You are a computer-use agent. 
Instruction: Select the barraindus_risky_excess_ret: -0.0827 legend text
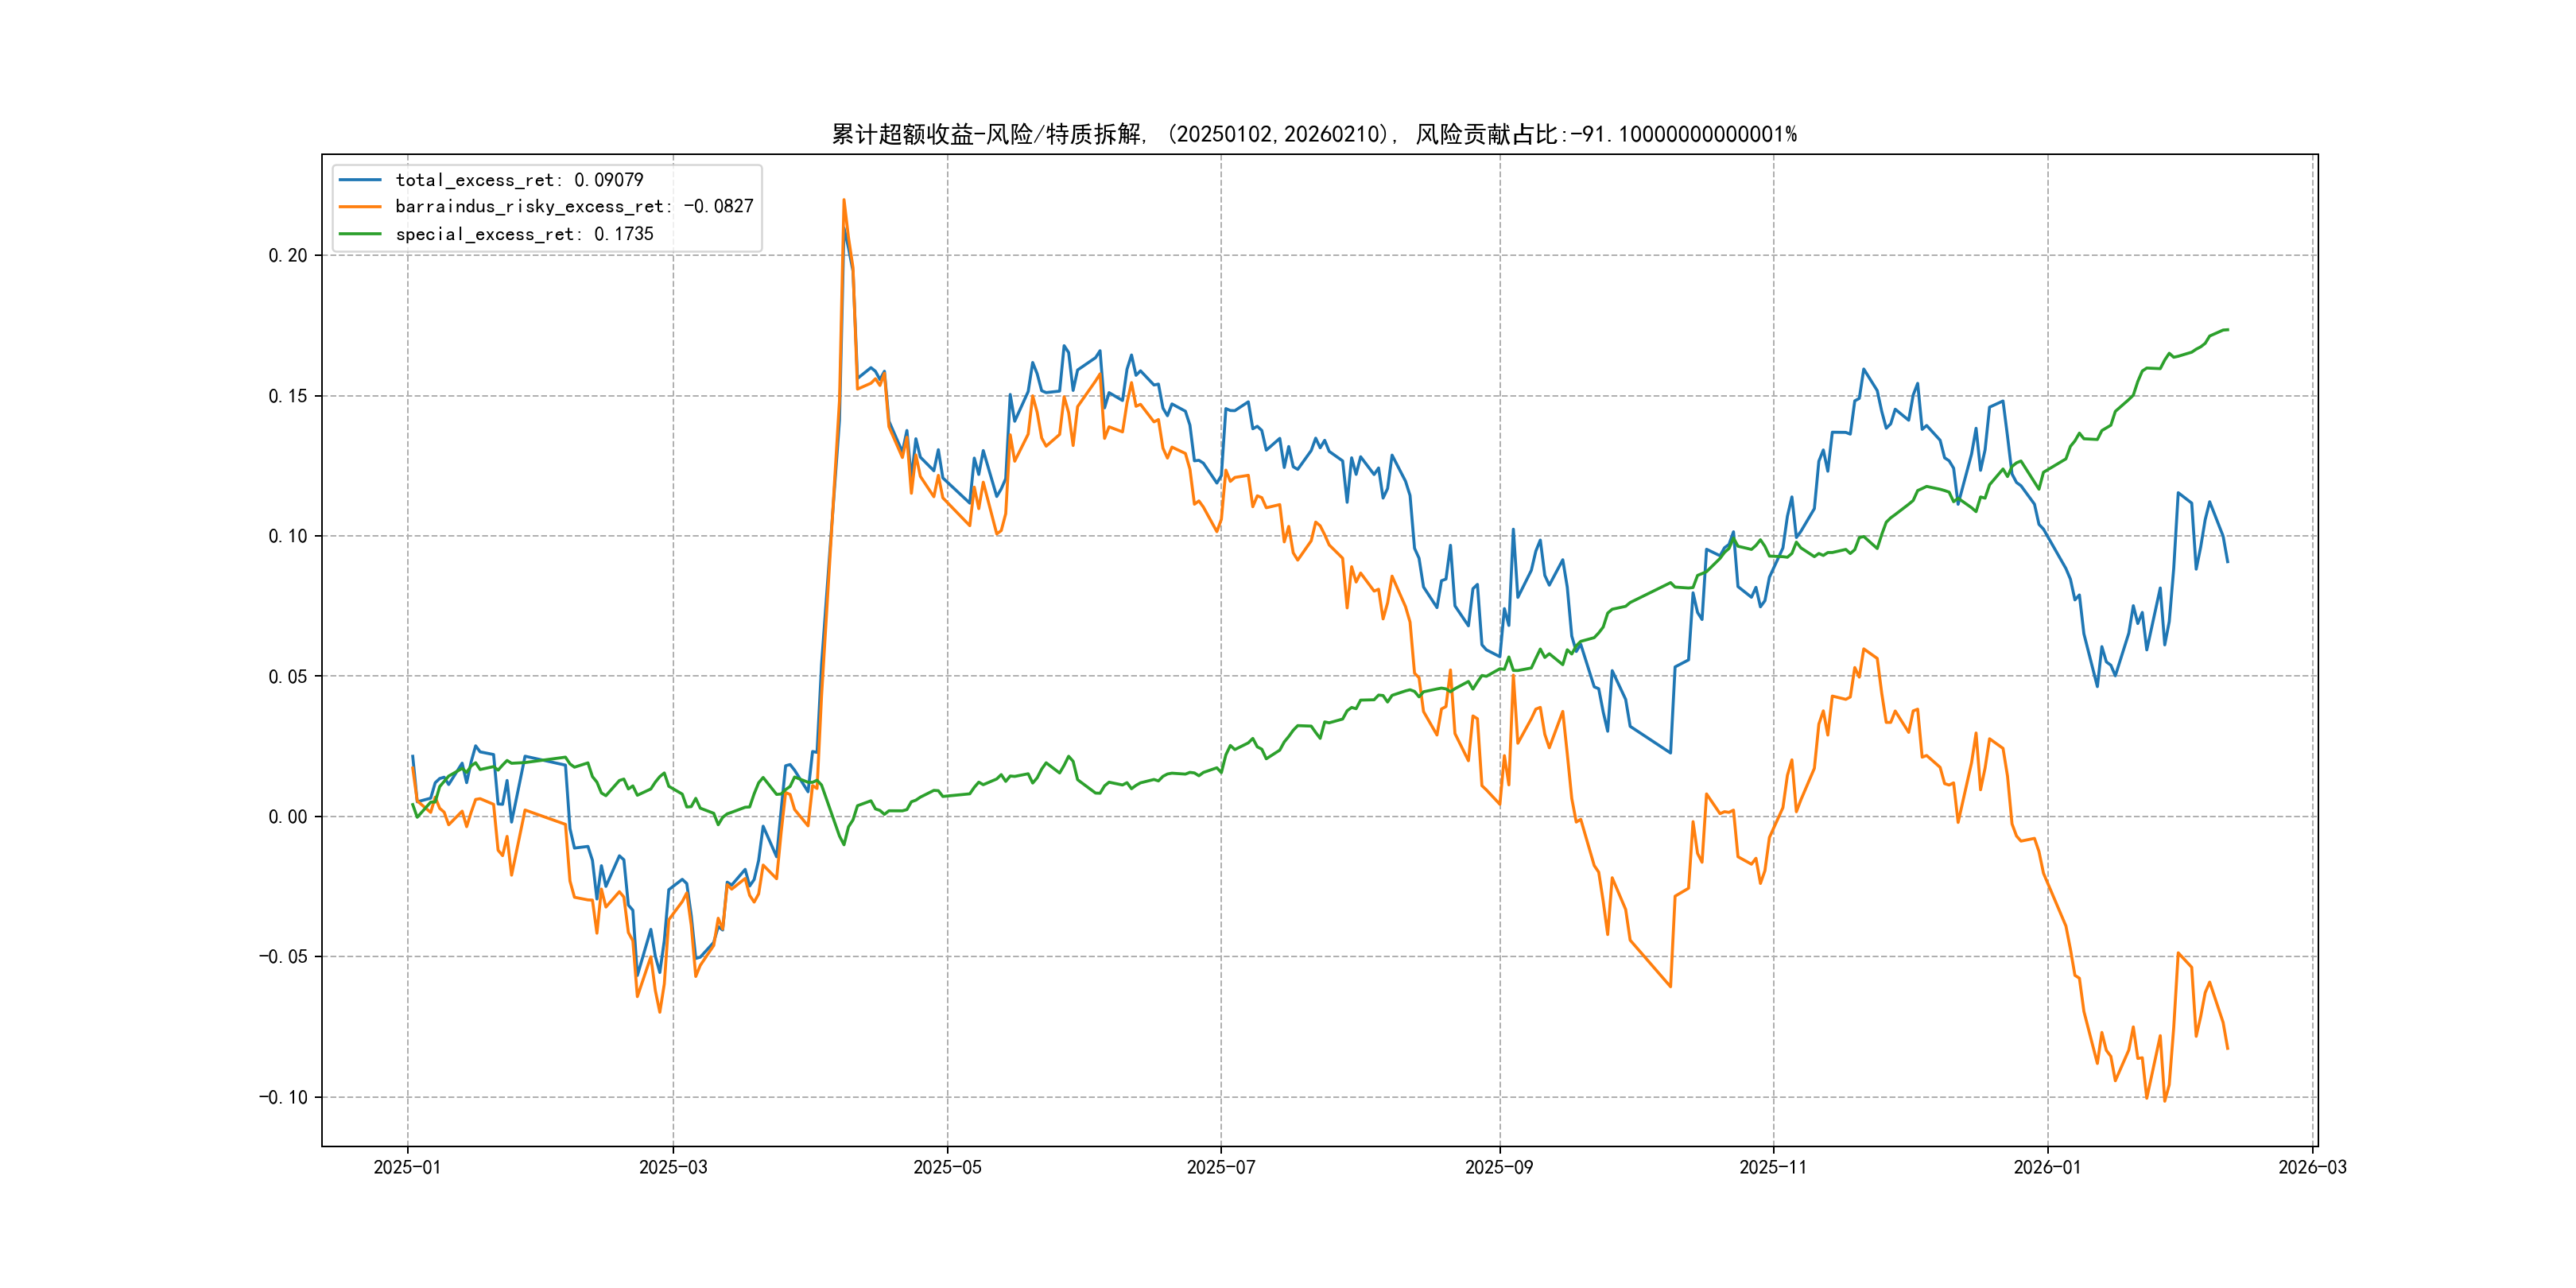click(574, 207)
